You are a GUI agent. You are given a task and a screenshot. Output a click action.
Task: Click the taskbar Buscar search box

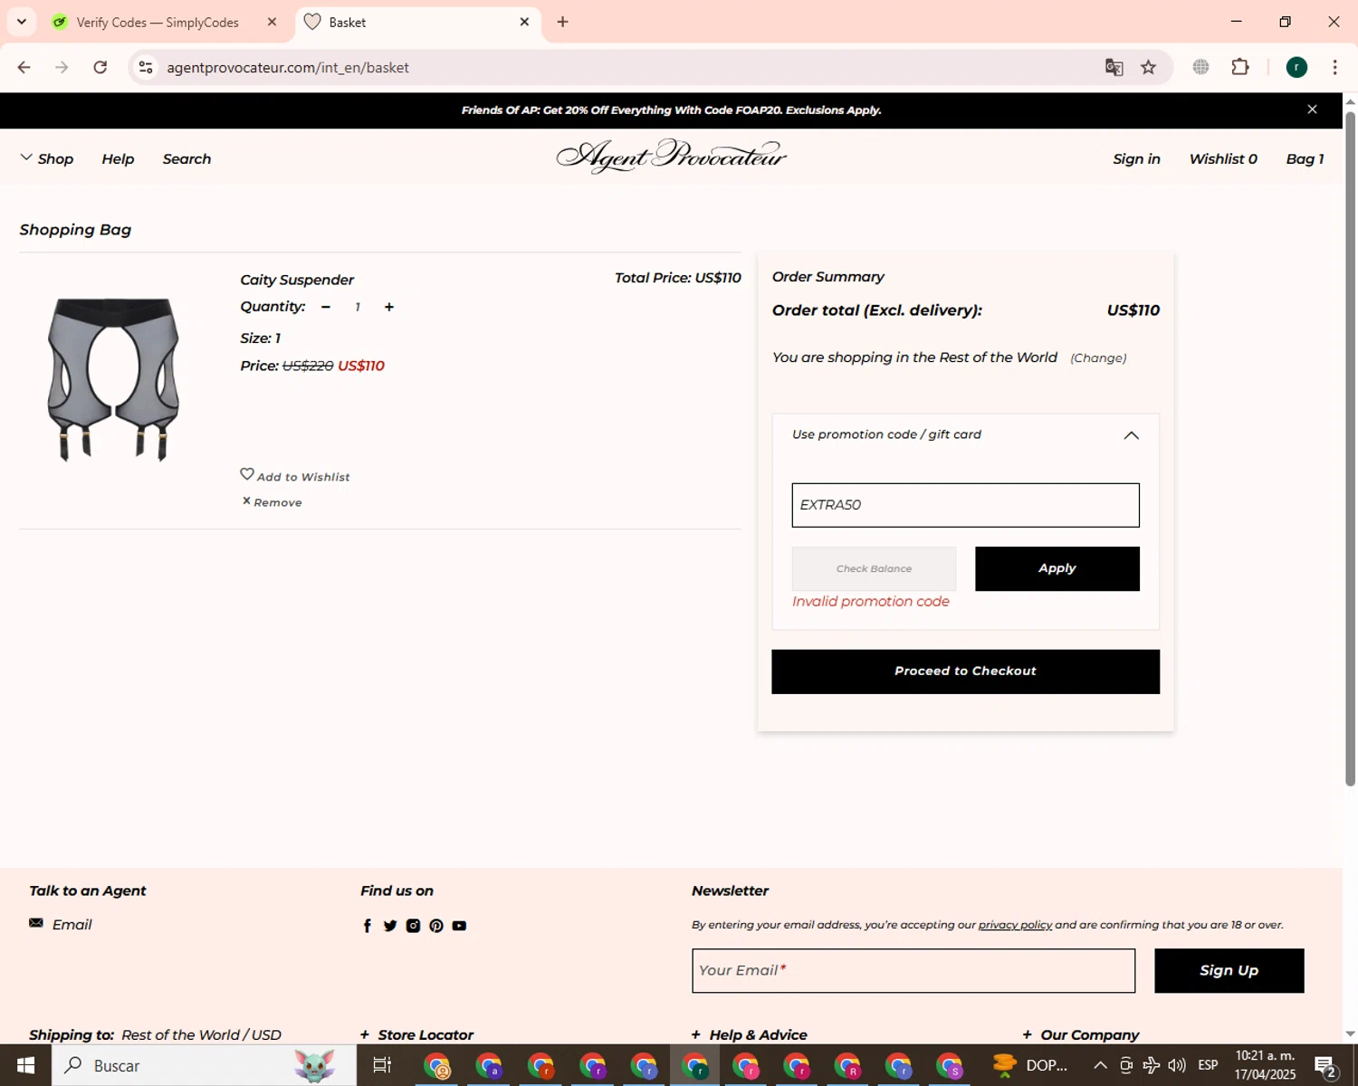(x=204, y=1065)
